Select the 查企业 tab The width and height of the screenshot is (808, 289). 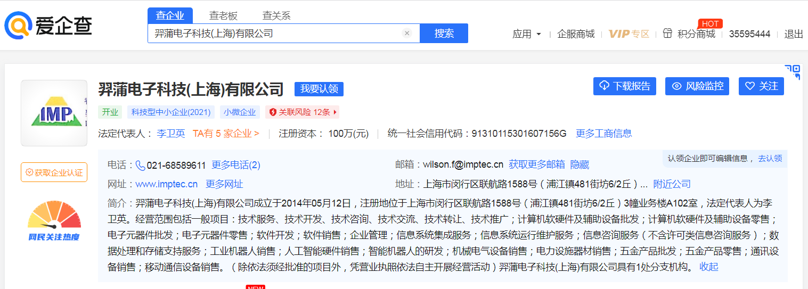point(170,15)
